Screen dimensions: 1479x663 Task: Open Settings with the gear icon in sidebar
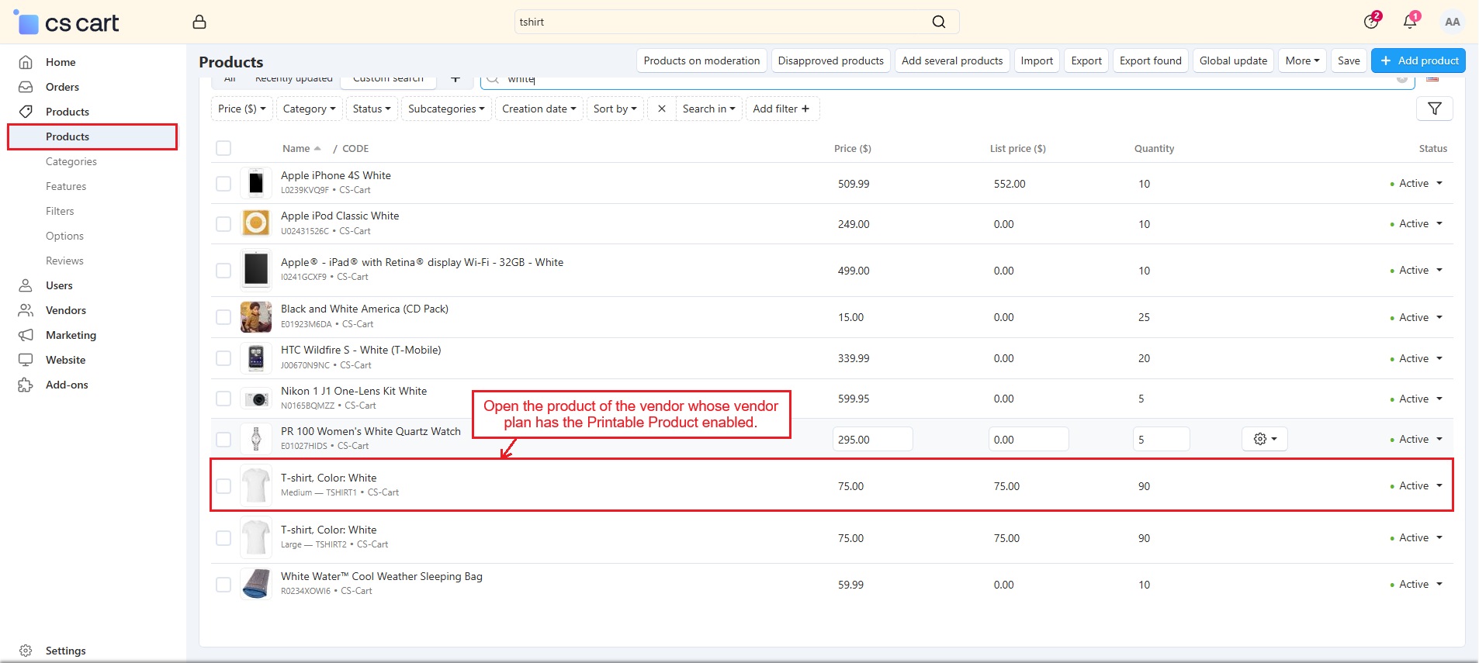click(x=26, y=651)
